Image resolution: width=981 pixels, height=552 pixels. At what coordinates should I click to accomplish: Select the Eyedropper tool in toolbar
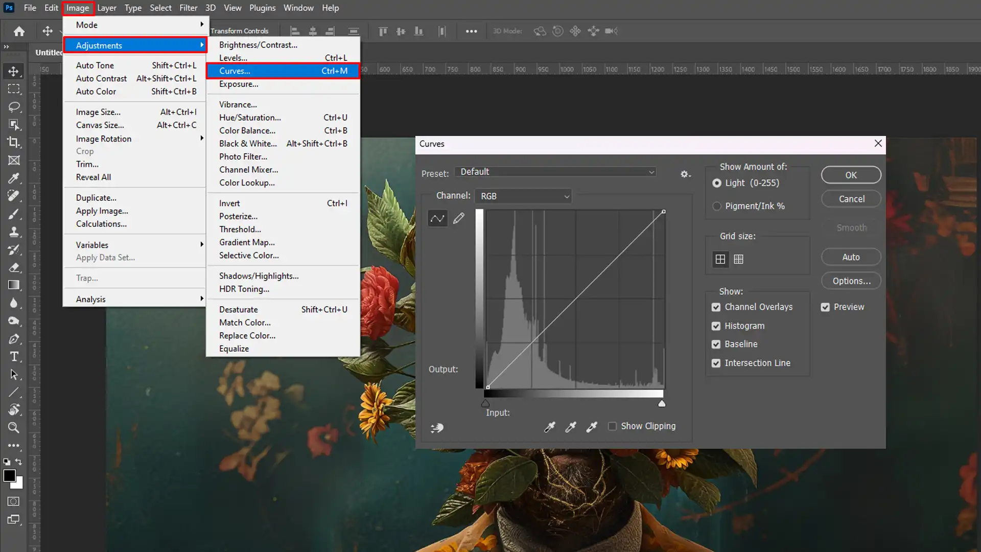(x=14, y=178)
